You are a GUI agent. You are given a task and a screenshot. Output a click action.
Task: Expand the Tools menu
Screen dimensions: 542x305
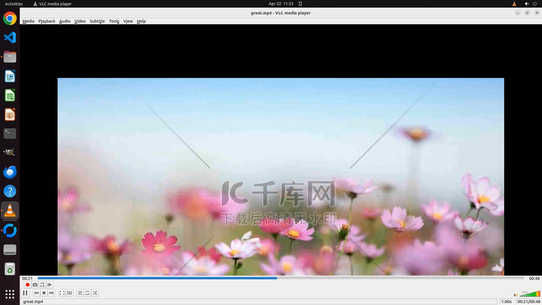tap(114, 21)
